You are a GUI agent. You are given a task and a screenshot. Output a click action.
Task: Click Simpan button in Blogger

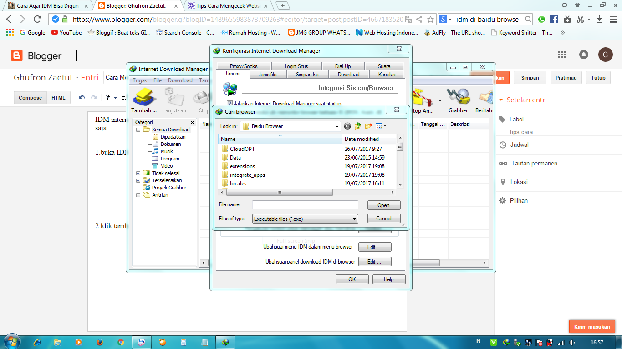pyautogui.click(x=530, y=78)
